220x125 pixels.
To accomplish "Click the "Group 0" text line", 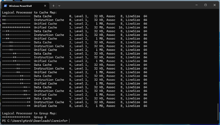I will point(40,117).
